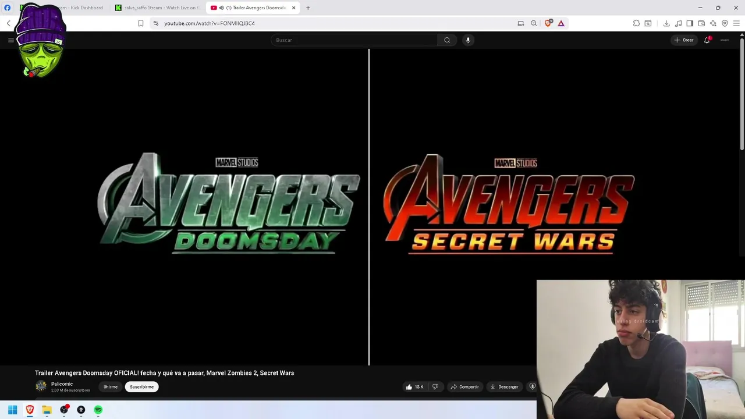The image size is (745, 419).
Task: Open the browser main hamburger menu
Action: tap(736, 23)
